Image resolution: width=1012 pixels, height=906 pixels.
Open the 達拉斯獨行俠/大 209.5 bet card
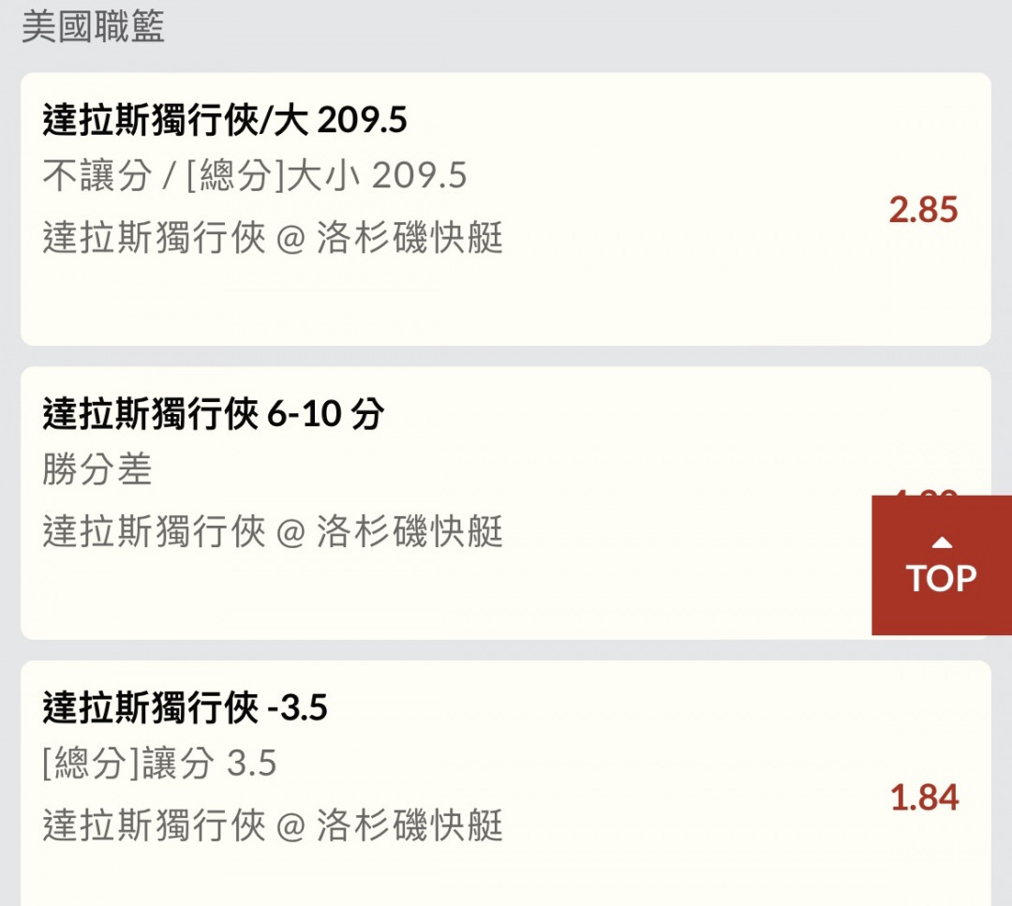click(x=506, y=209)
